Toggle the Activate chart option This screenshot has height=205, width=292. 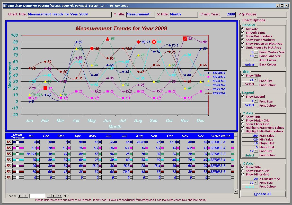point(243,29)
